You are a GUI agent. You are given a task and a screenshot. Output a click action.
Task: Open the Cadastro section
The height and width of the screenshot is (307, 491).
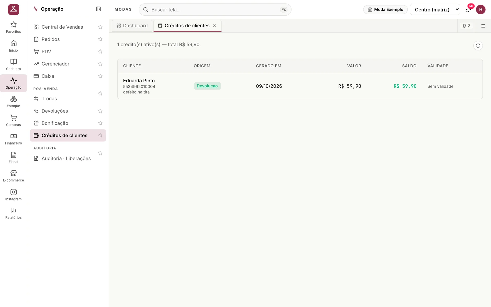pyautogui.click(x=13, y=64)
